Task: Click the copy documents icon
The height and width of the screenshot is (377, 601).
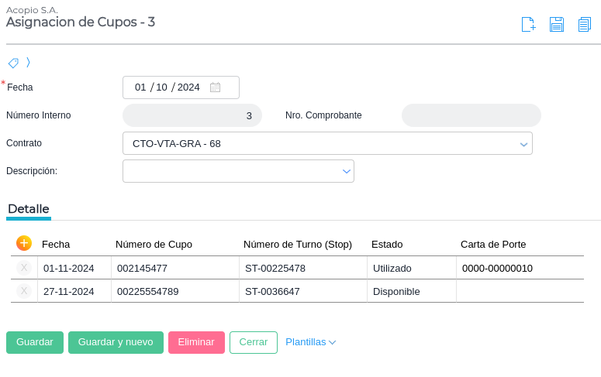Action: [584, 24]
